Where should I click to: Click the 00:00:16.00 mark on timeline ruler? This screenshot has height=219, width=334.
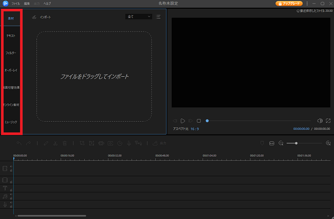[67, 156]
